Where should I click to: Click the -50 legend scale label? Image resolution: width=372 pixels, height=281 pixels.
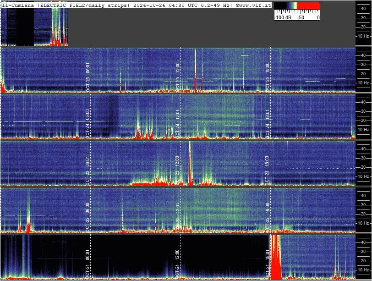[301, 17]
